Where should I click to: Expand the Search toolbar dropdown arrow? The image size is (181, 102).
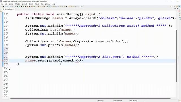[45, 7]
